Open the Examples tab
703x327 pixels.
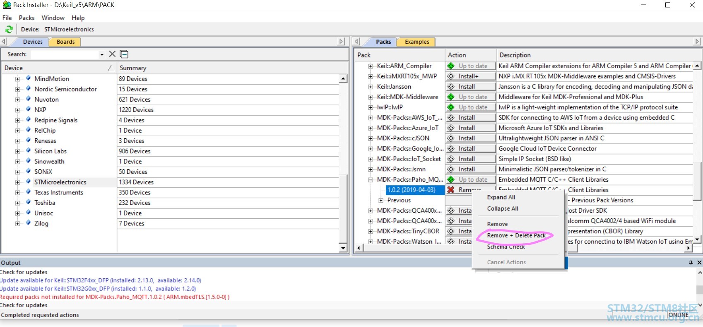(x=417, y=42)
